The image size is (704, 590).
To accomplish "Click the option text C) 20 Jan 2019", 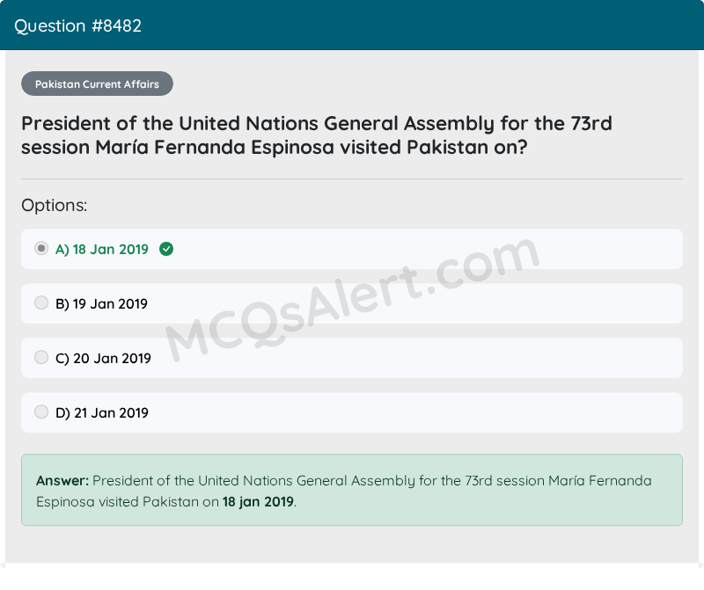I will [x=103, y=359].
